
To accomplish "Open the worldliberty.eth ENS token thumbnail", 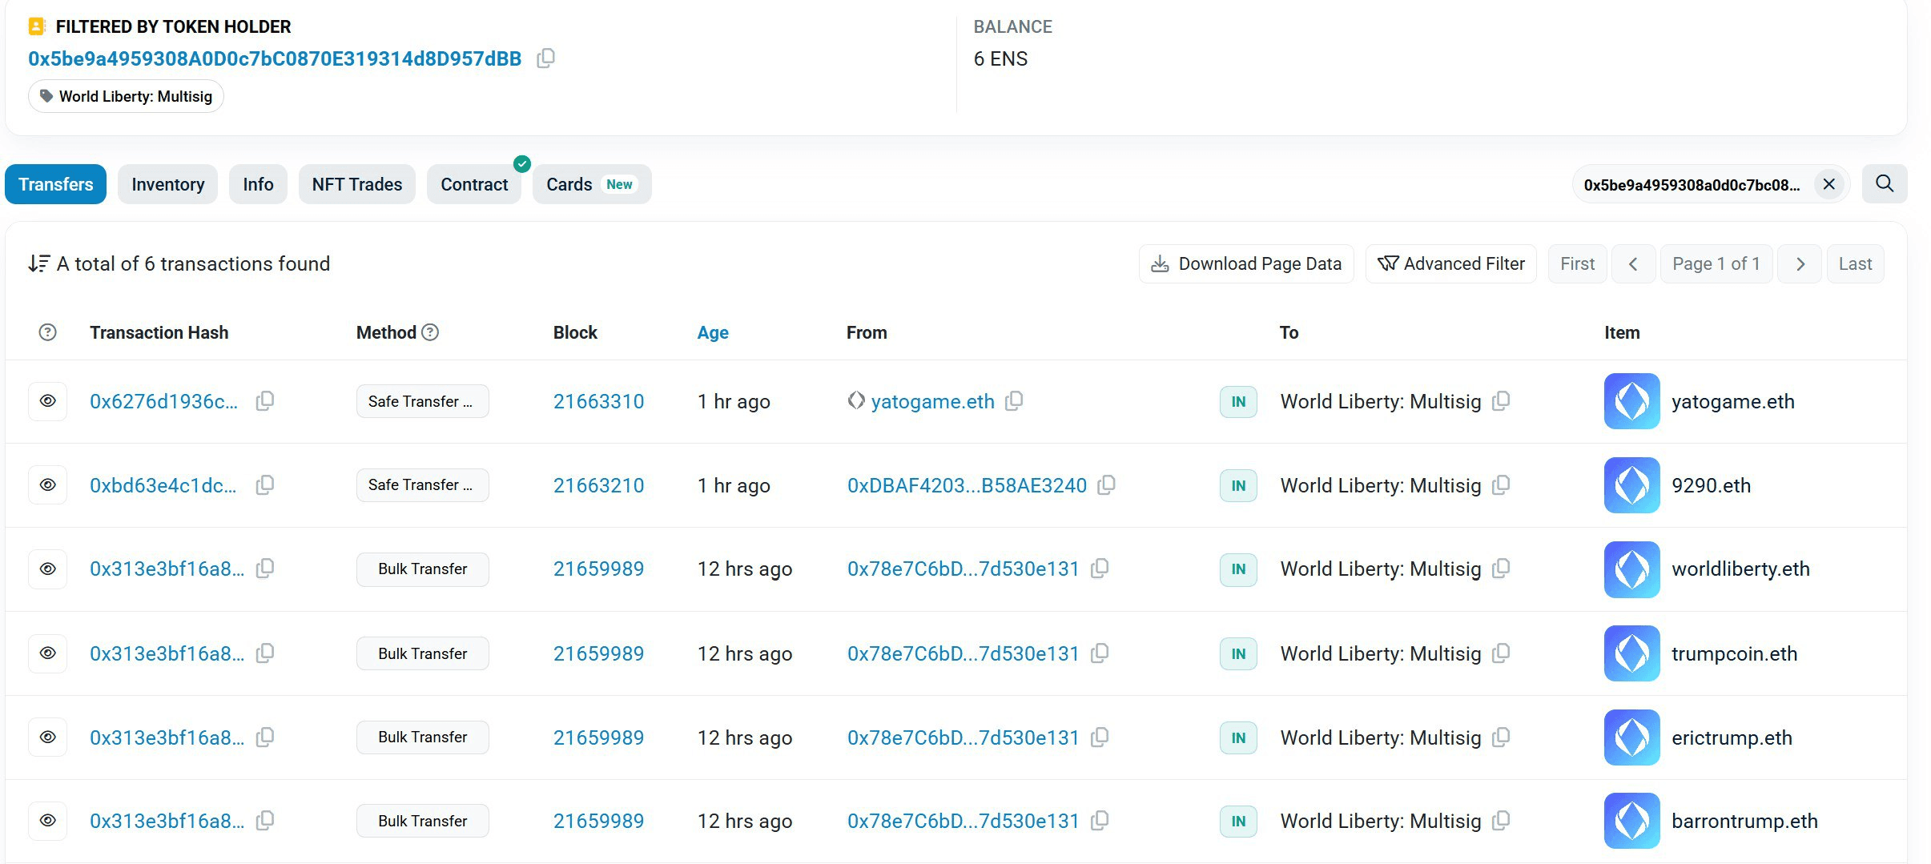I will [x=1631, y=569].
